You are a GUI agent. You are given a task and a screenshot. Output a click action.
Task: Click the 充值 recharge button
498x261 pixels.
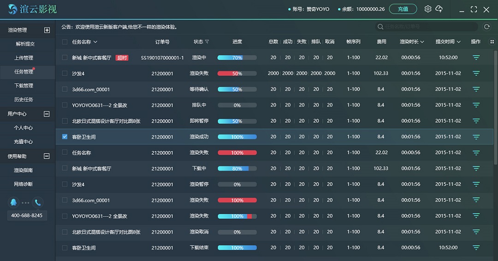pyautogui.click(x=403, y=9)
